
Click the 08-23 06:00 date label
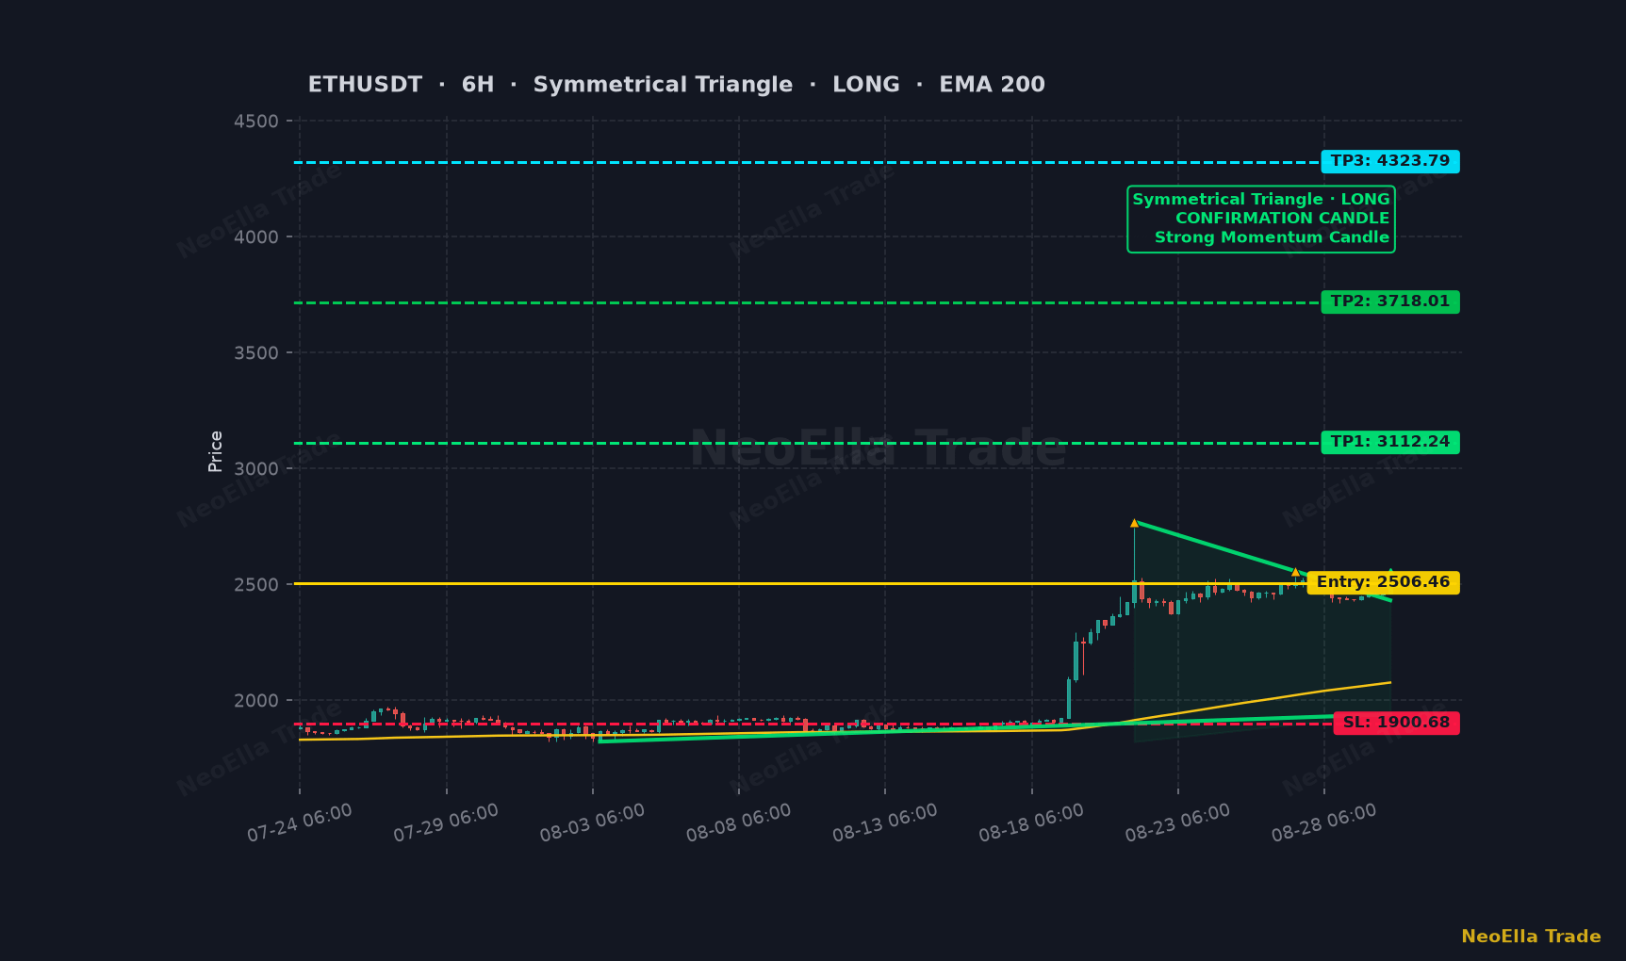[1177, 823]
